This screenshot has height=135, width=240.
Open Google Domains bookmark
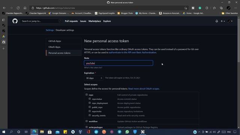59,13
